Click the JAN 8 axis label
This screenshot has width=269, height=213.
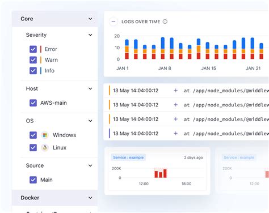[x=165, y=69]
